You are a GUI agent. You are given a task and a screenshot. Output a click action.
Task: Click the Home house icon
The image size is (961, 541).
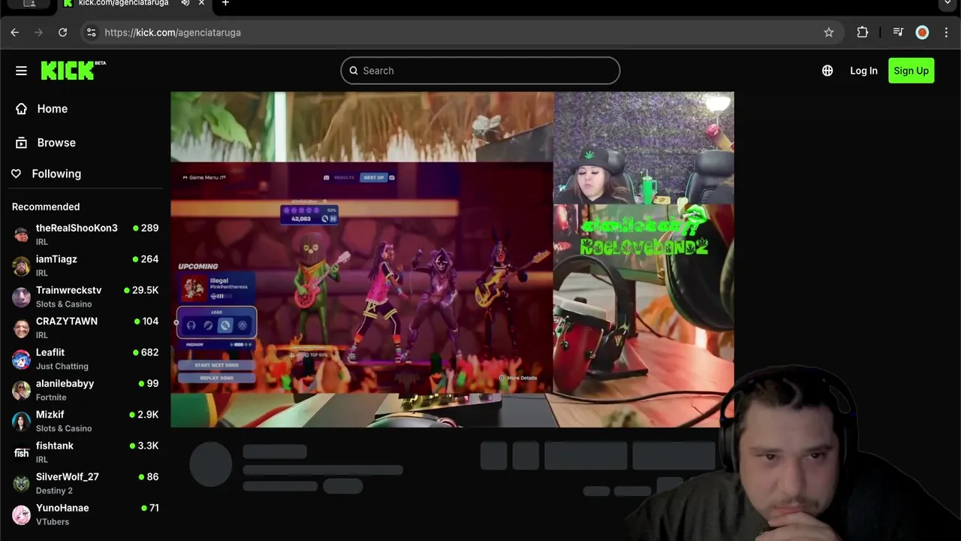21,109
